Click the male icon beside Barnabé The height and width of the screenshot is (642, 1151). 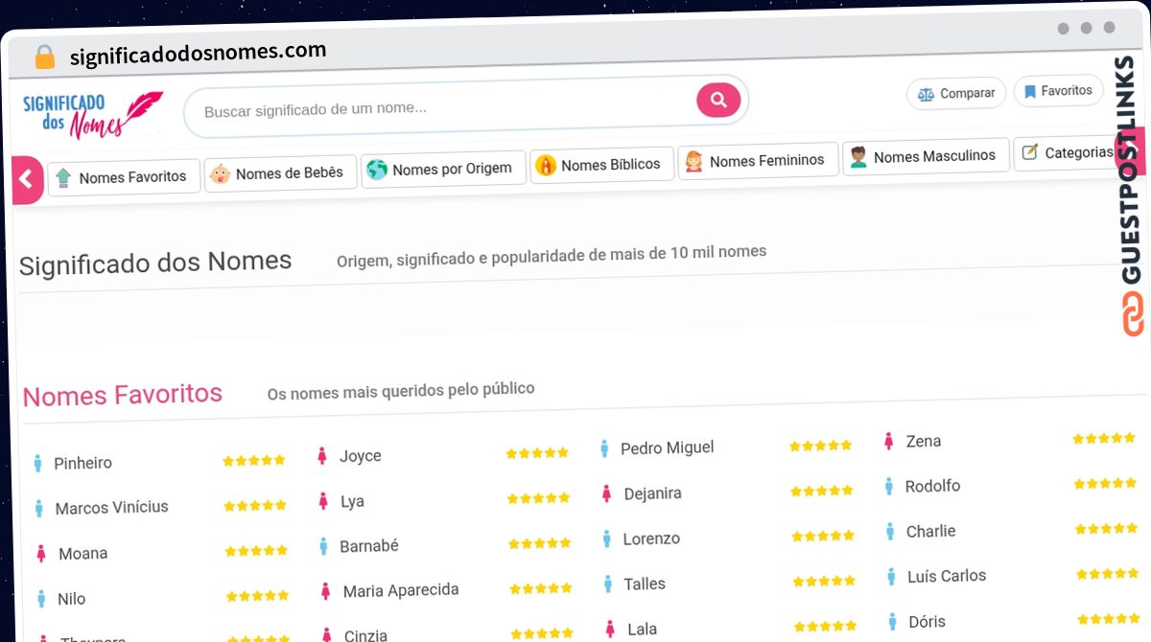point(323,547)
